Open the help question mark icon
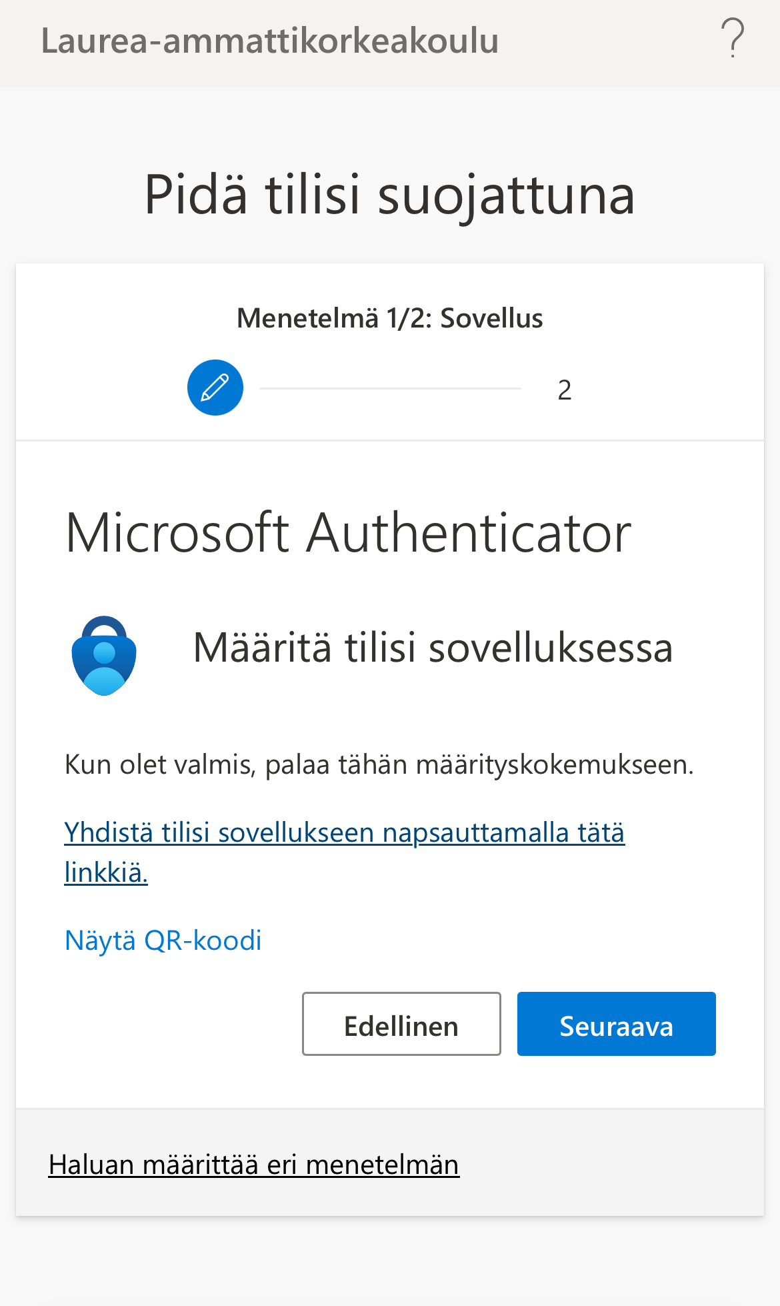This screenshot has width=780, height=1306. click(x=732, y=39)
